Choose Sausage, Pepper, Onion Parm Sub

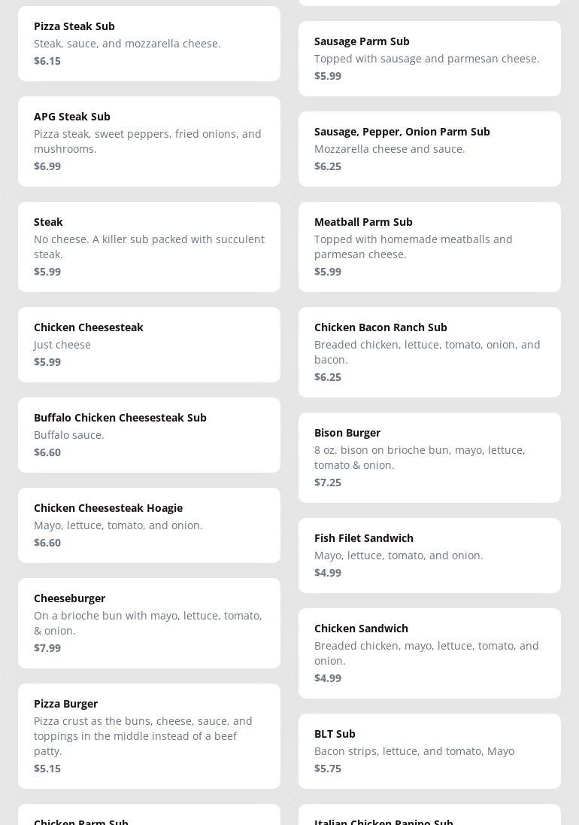coord(430,149)
